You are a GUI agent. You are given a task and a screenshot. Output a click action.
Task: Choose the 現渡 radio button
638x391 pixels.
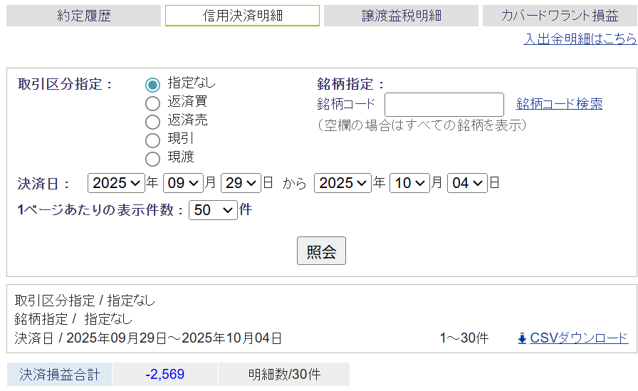(x=152, y=159)
